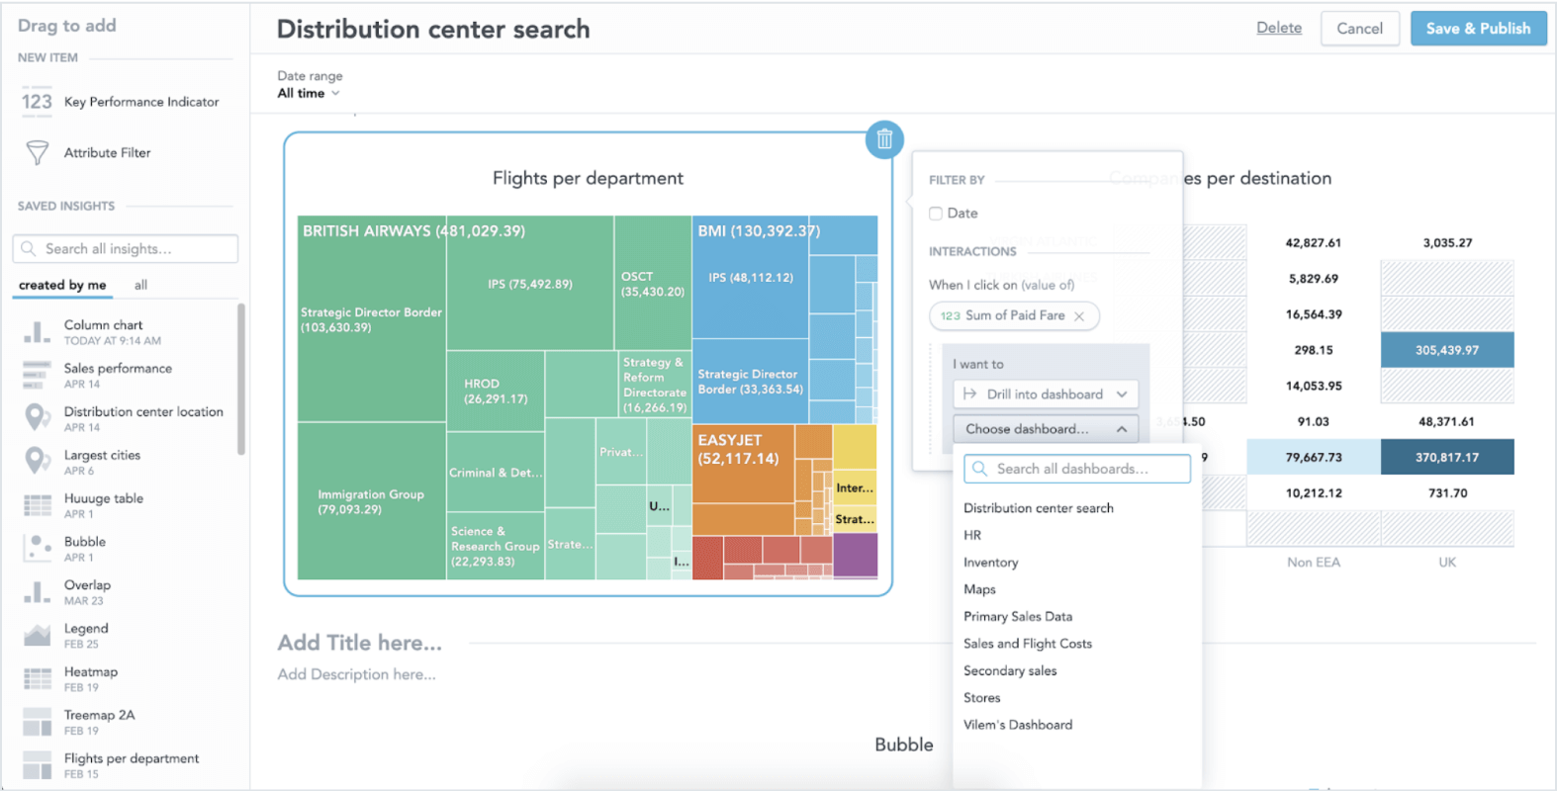This screenshot has width=1557, height=791.
Task: Click the Sum of Paid Fare tag
Action: [1014, 316]
